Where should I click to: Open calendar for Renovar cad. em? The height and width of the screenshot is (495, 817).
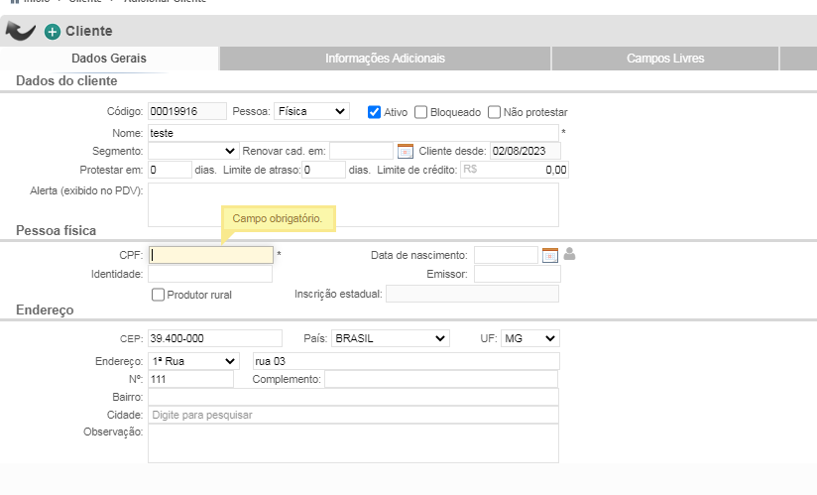click(x=405, y=151)
